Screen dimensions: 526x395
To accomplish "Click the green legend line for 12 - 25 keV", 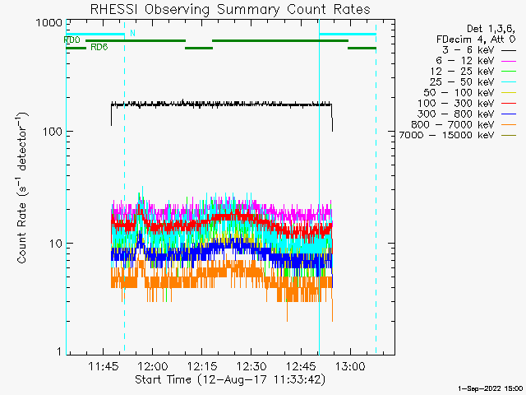I will point(509,72).
